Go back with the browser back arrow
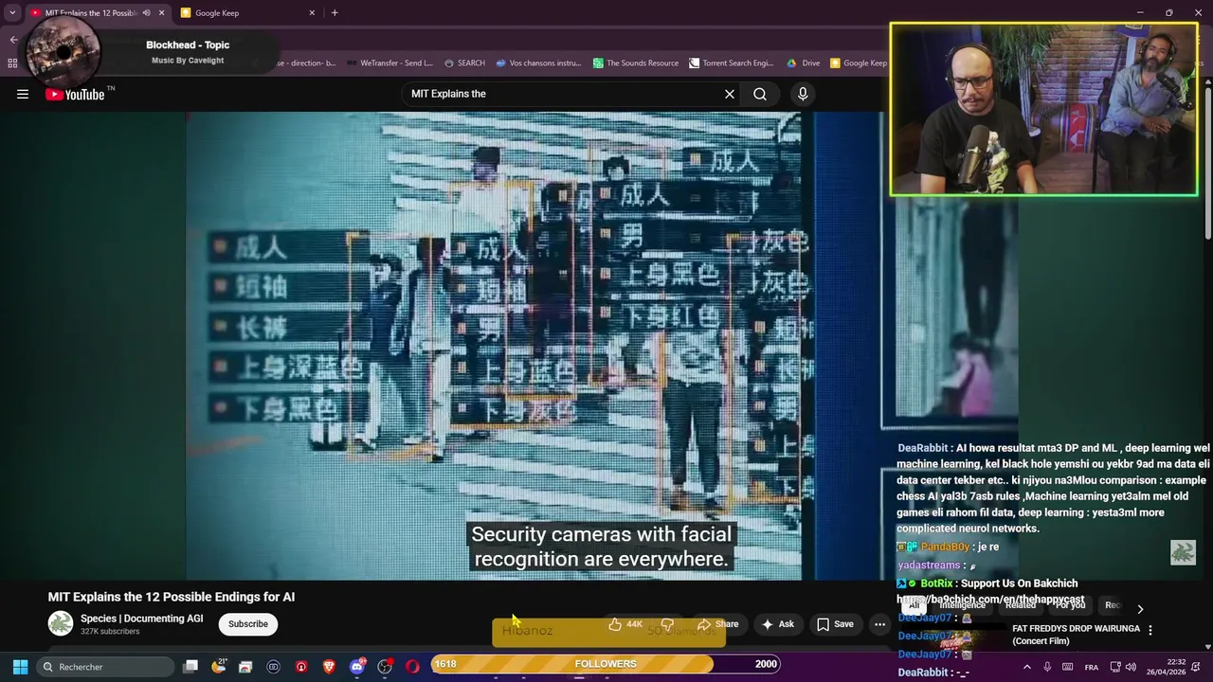 [x=13, y=40]
